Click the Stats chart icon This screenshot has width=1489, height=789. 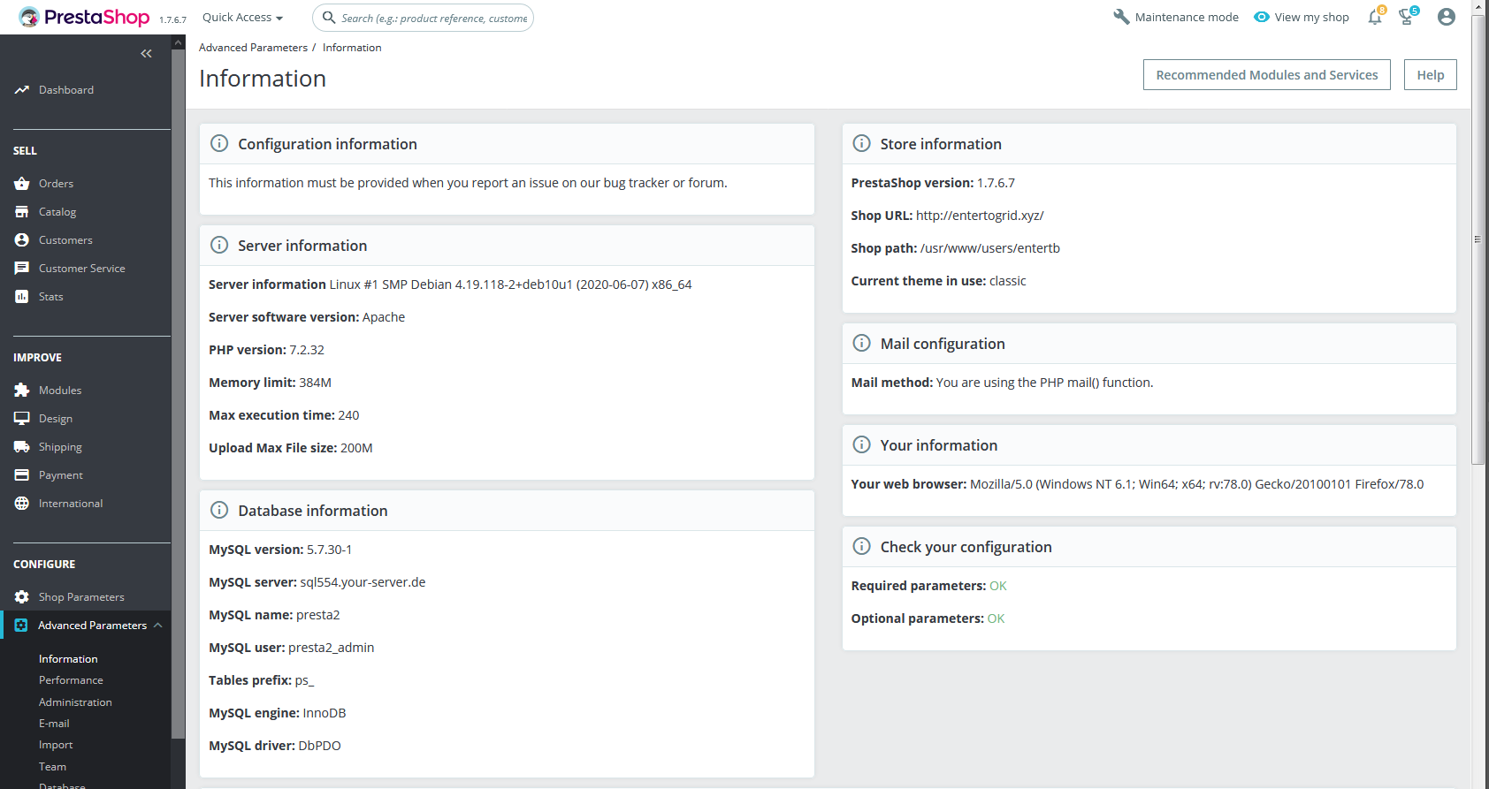pos(22,297)
